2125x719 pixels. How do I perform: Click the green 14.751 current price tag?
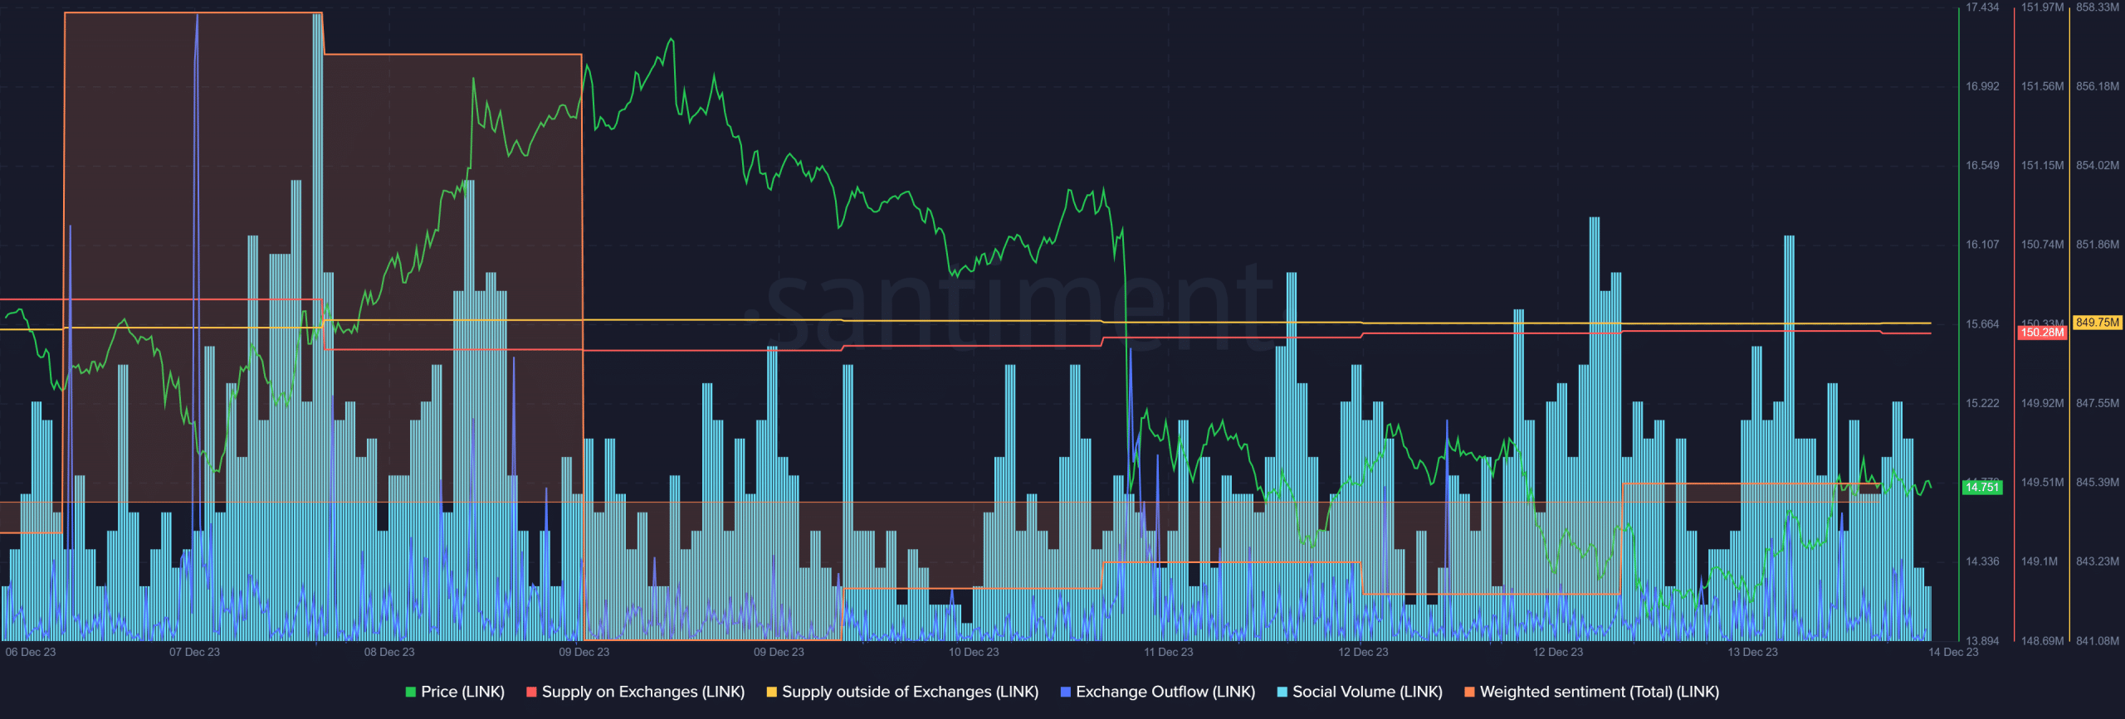1982,487
